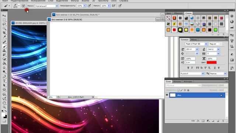
Task: Open the Русский language dropdown
Action: point(203,74)
